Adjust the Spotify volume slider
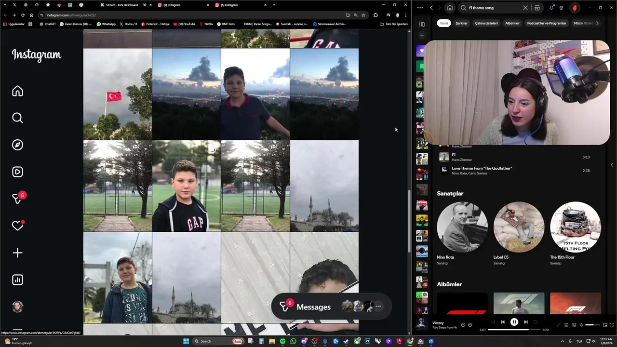Viewport: 617px width, 347px height. (593, 325)
